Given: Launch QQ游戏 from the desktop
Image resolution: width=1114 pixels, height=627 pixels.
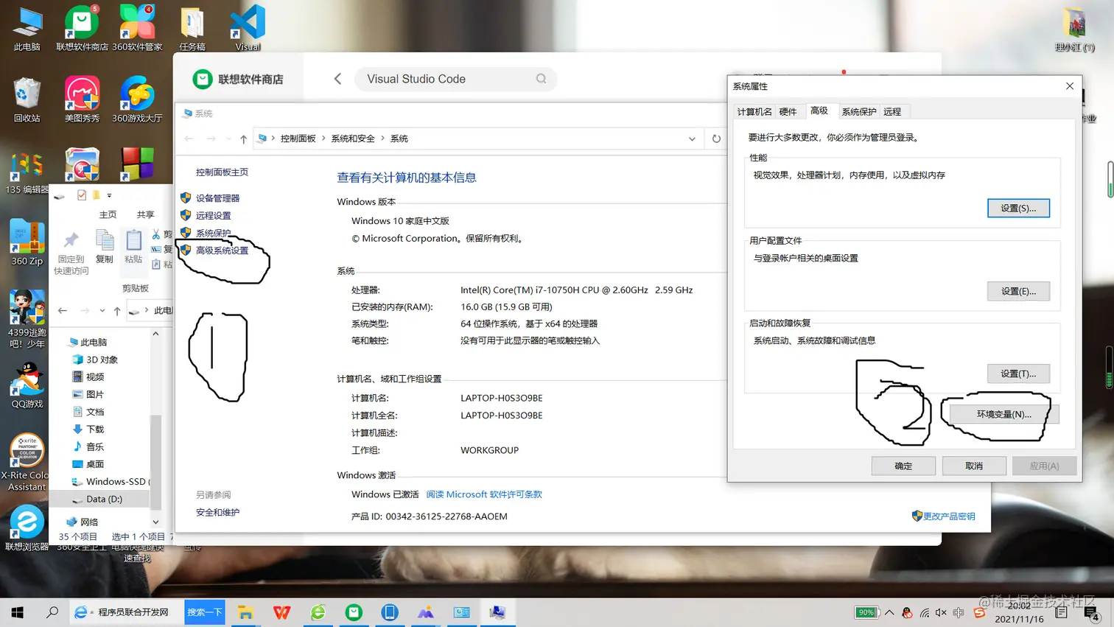Looking at the screenshot, I should click(27, 385).
